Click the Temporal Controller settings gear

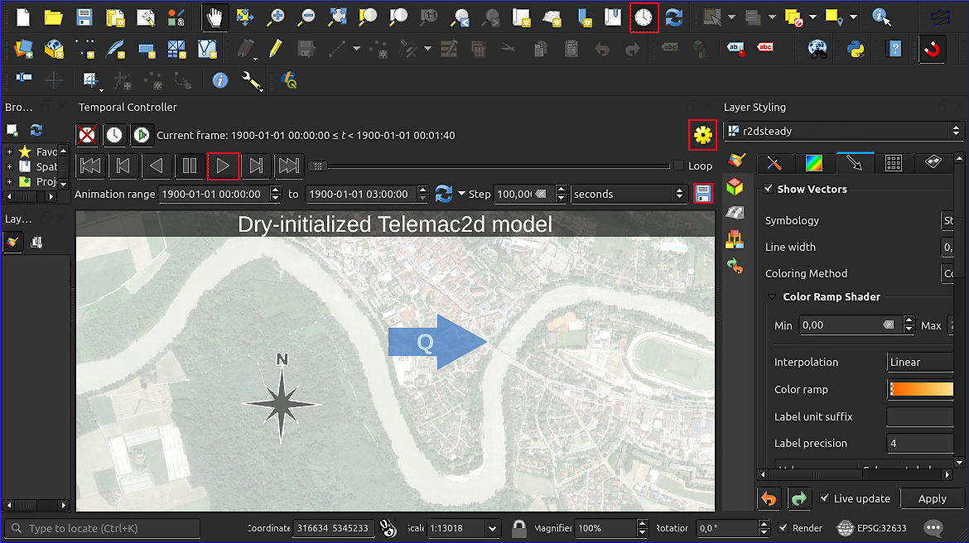tap(702, 135)
